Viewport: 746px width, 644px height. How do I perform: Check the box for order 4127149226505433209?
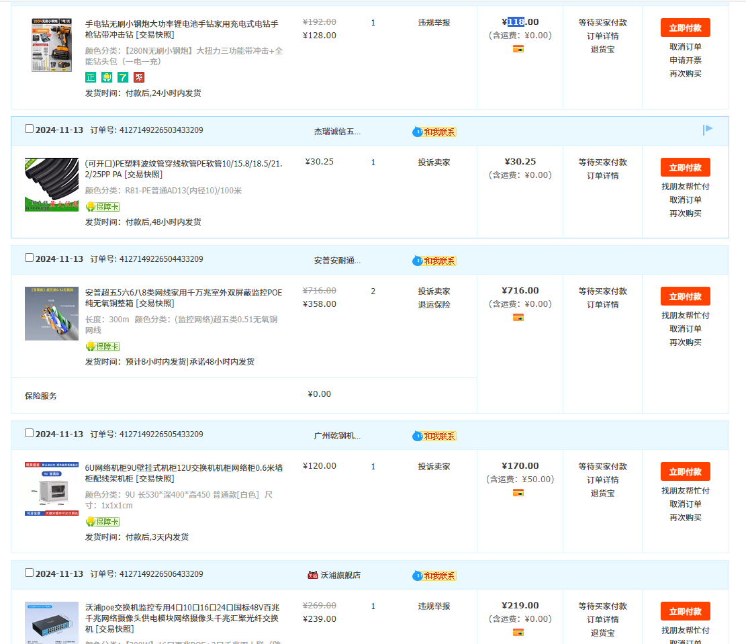pyautogui.click(x=29, y=433)
